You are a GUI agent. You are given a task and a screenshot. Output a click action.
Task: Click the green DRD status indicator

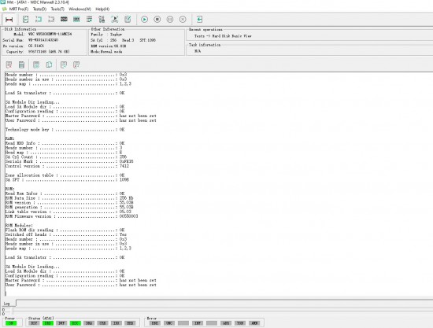click(47, 323)
